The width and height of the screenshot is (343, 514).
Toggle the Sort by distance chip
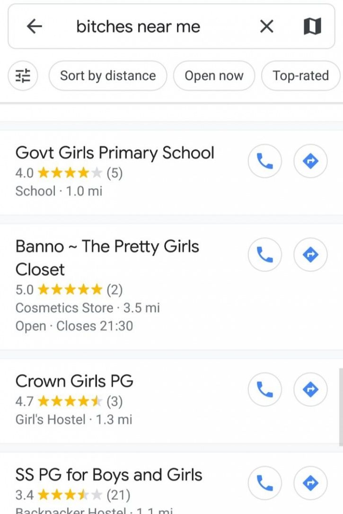(108, 76)
